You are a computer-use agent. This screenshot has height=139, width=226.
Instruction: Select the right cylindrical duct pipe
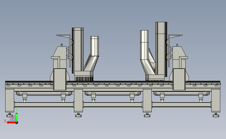point(144,45)
